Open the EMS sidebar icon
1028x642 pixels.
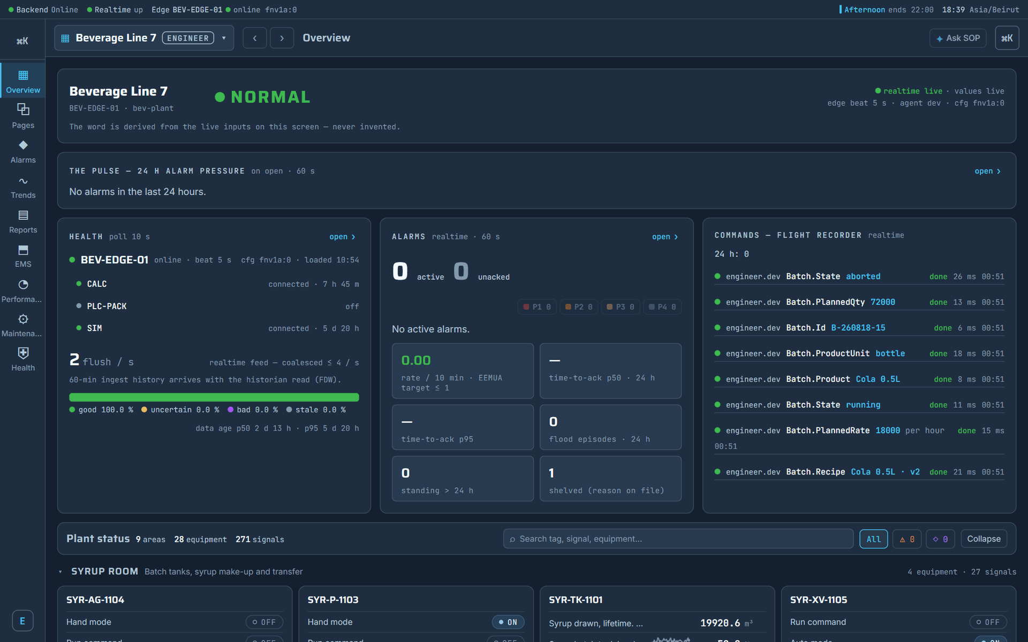coord(23,250)
